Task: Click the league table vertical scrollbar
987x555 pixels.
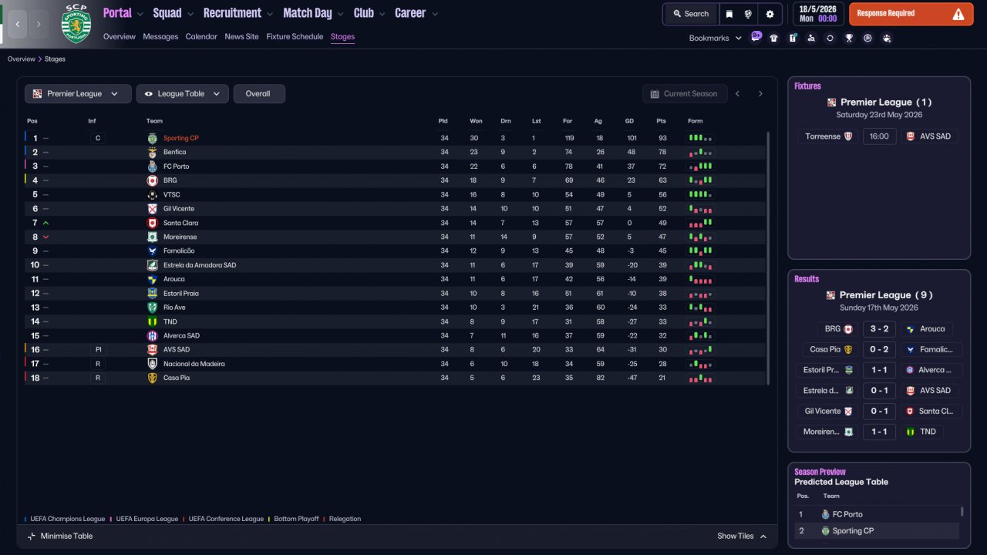Action: (x=768, y=257)
